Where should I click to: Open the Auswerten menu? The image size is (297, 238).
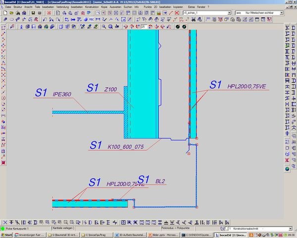[x=115, y=7]
